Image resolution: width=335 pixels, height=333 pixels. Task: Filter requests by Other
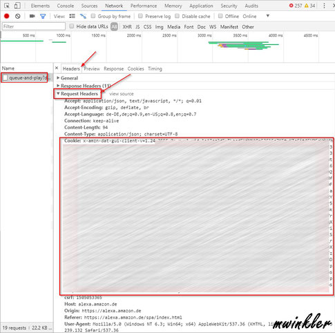tap(248, 27)
